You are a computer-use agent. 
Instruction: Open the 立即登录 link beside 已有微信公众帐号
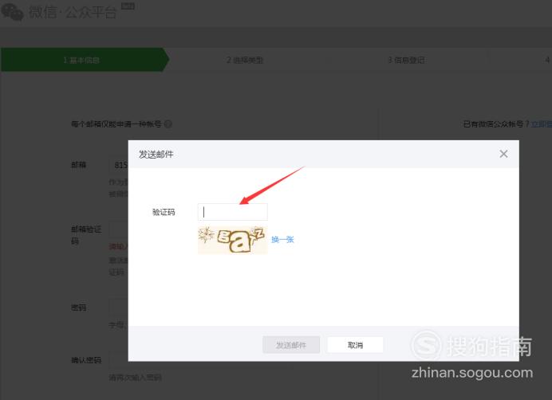click(541, 124)
